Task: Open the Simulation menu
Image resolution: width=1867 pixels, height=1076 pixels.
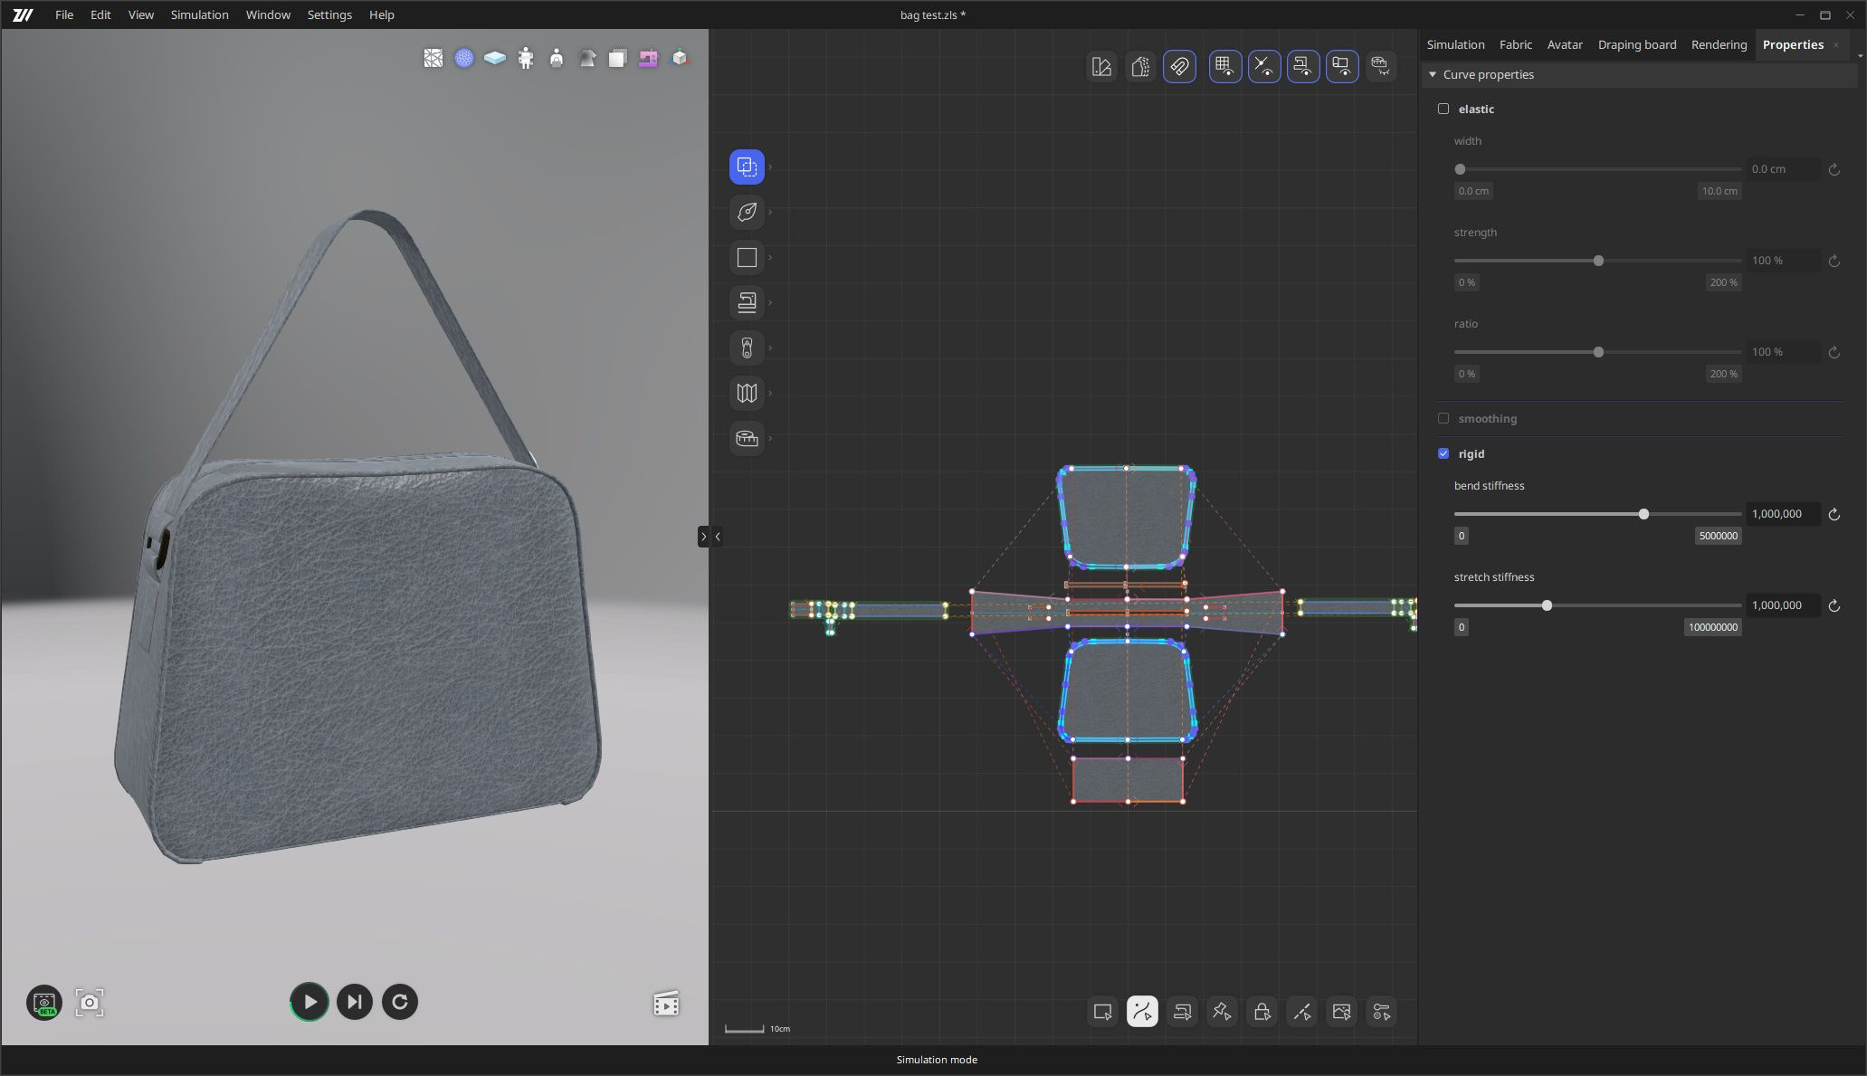Action: 199,14
